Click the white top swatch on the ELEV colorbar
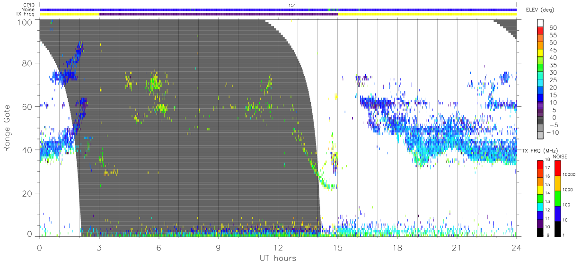This screenshot has width=581, height=268. pos(540,24)
